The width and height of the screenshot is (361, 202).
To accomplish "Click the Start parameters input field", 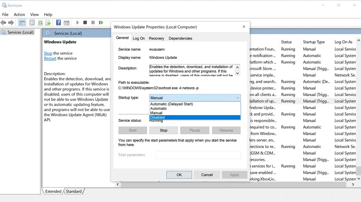I will tap(198, 155).
